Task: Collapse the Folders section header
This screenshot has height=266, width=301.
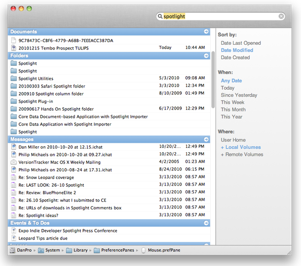Action: pyautogui.click(x=109, y=56)
